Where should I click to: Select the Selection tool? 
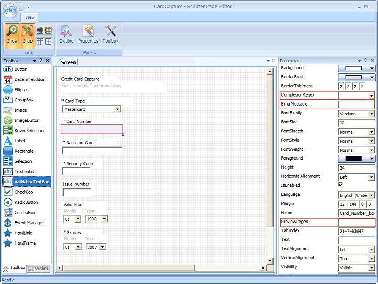point(27,161)
